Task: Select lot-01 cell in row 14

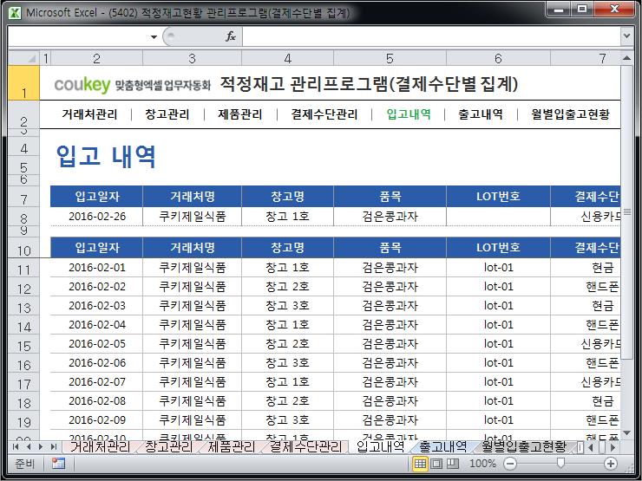Action: pyautogui.click(x=498, y=325)
